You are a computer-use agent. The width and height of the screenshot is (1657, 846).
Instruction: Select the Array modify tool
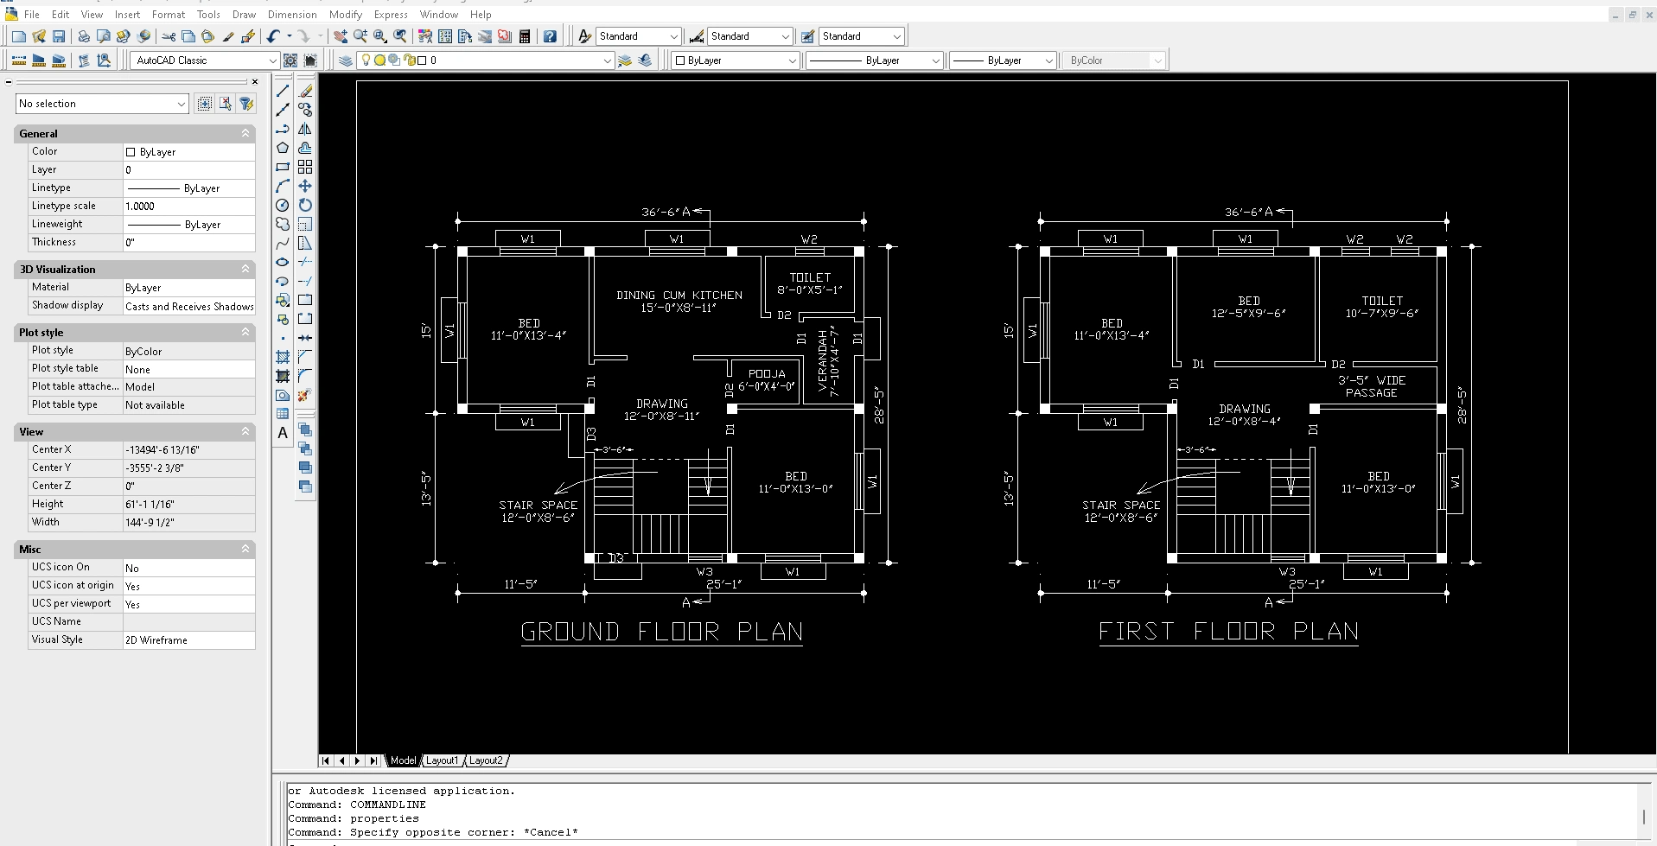(x=305, y=167)
